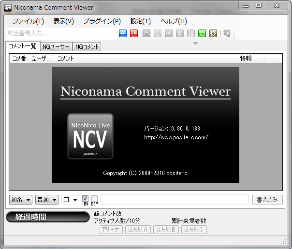Sort by the ユーザ... column header
Screen dimensions: 292x249
click(42, 59)
